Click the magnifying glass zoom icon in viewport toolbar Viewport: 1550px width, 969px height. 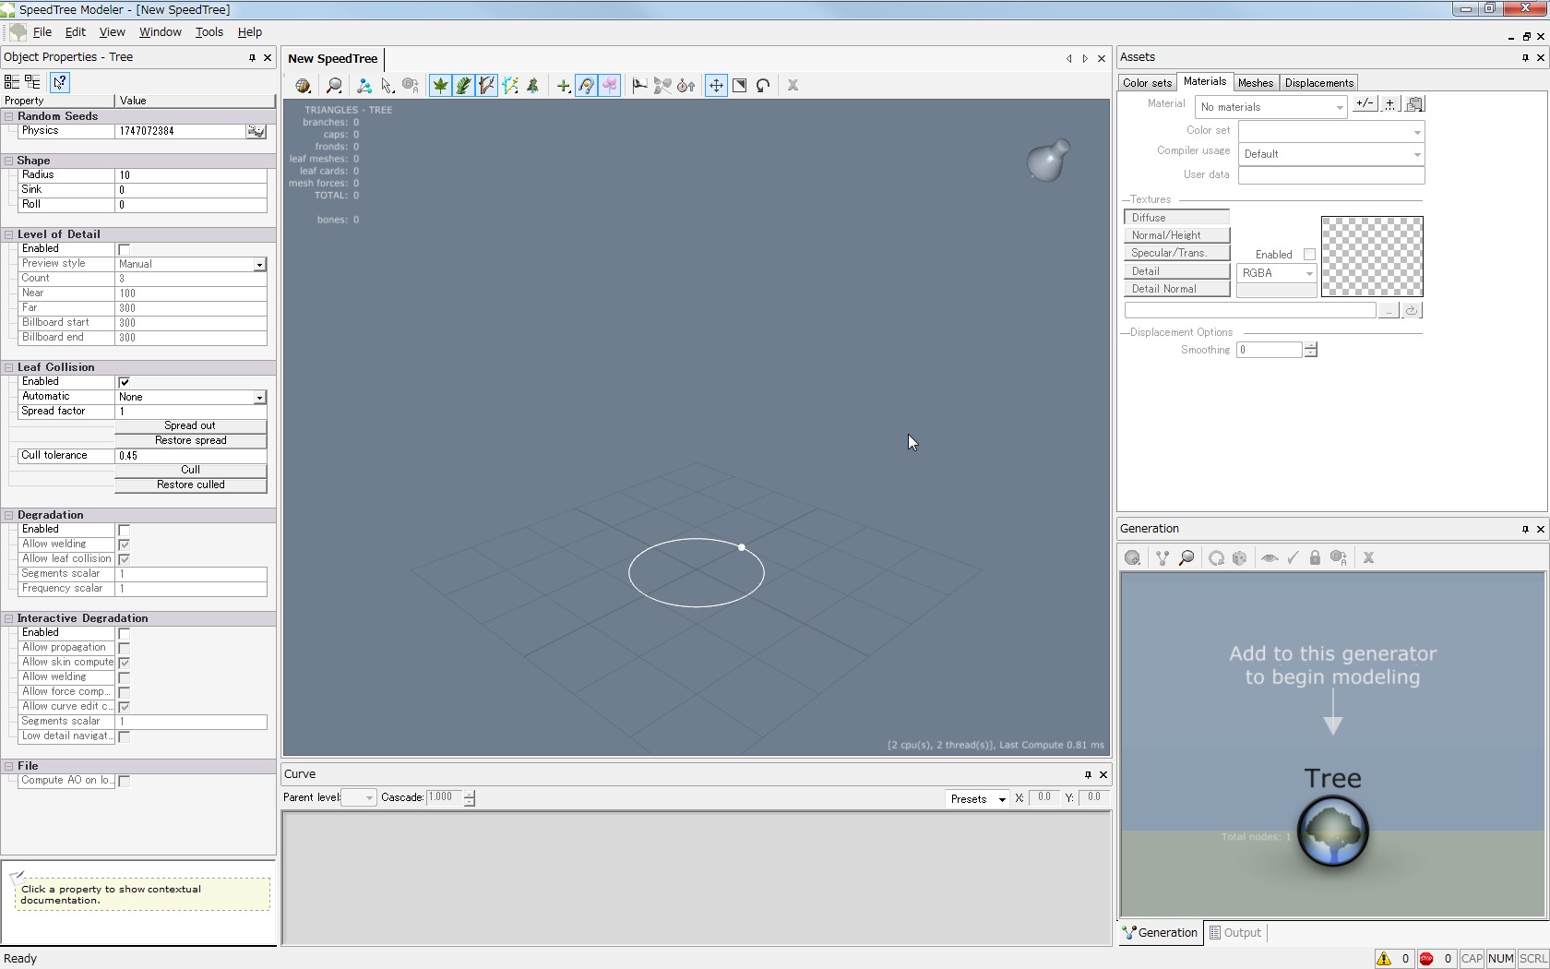[334, 86]
